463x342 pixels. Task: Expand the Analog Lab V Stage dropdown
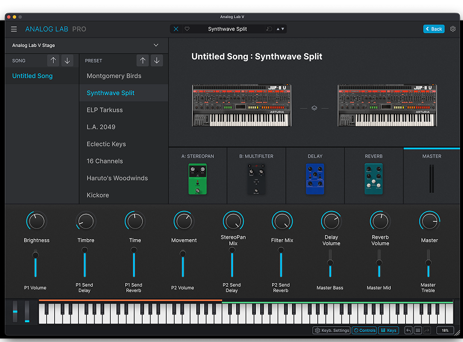[x=156, y=45]
